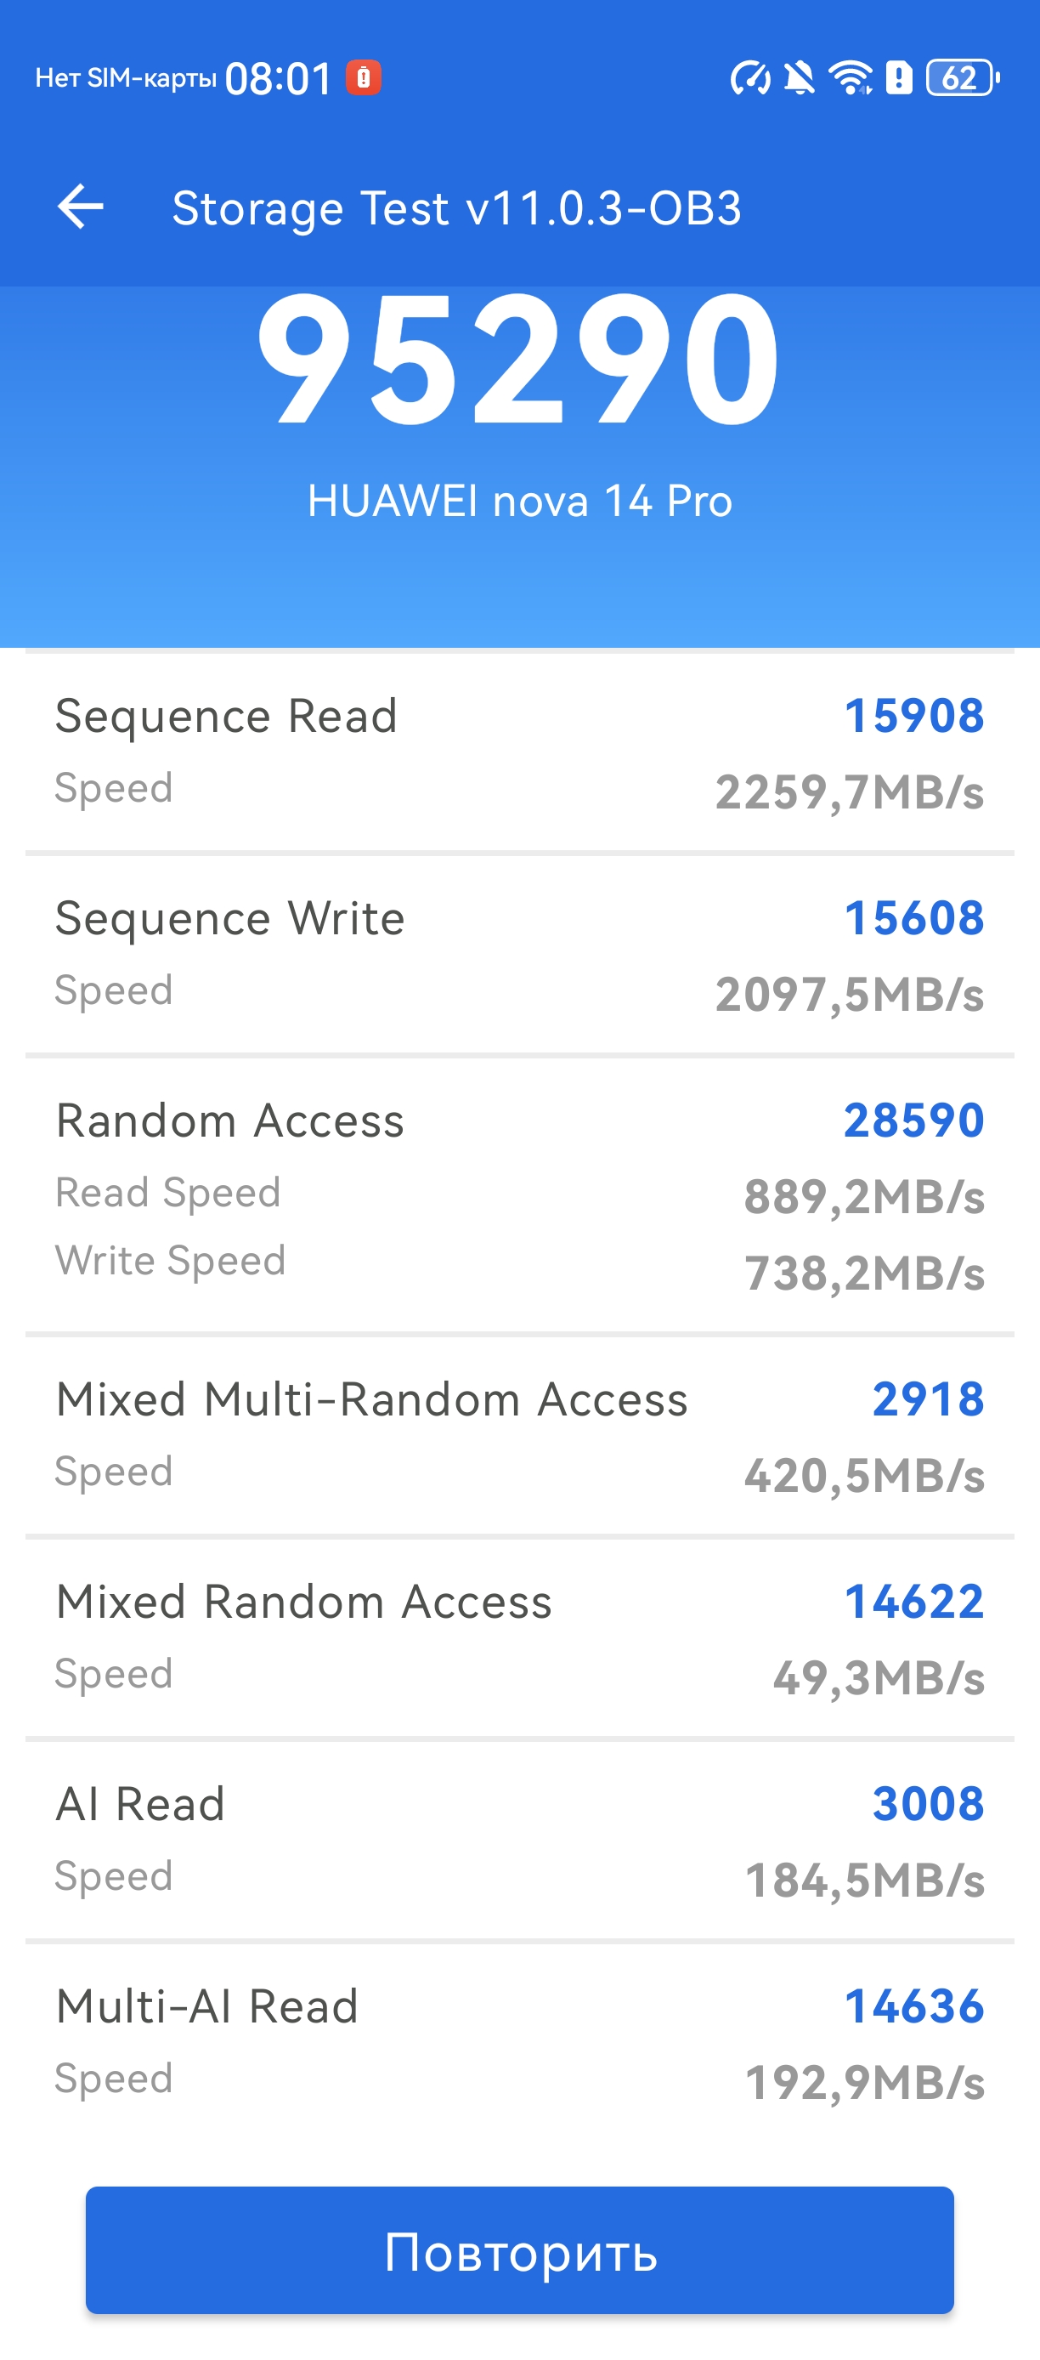This screenshot has height=2360, width=1040.
Task: Select the Sequence Write result row
Action: 519,955
